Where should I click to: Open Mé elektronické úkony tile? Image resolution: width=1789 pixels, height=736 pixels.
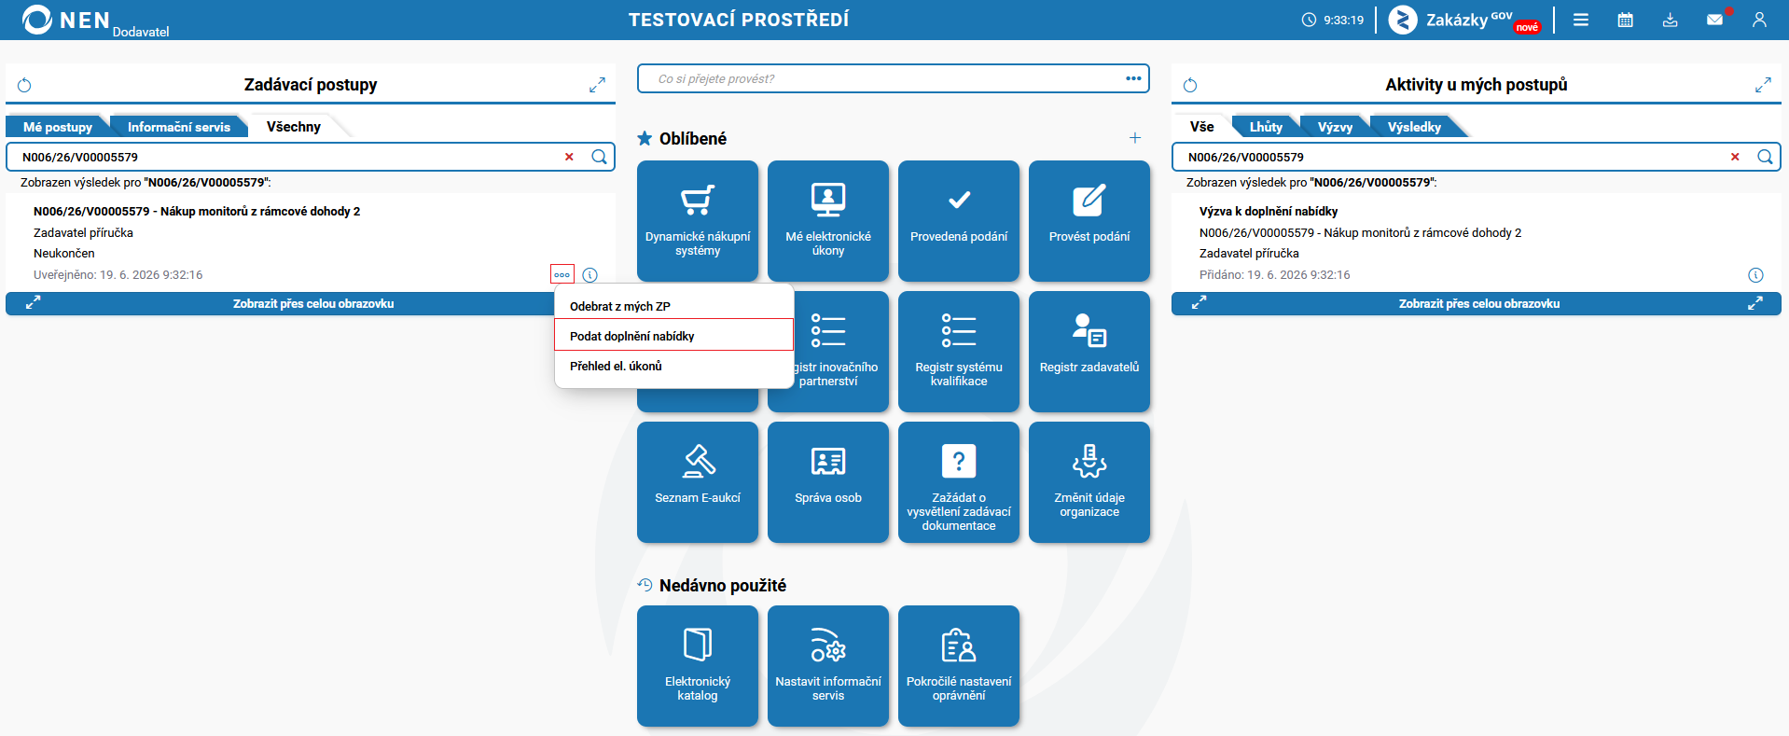click(828, 221)
